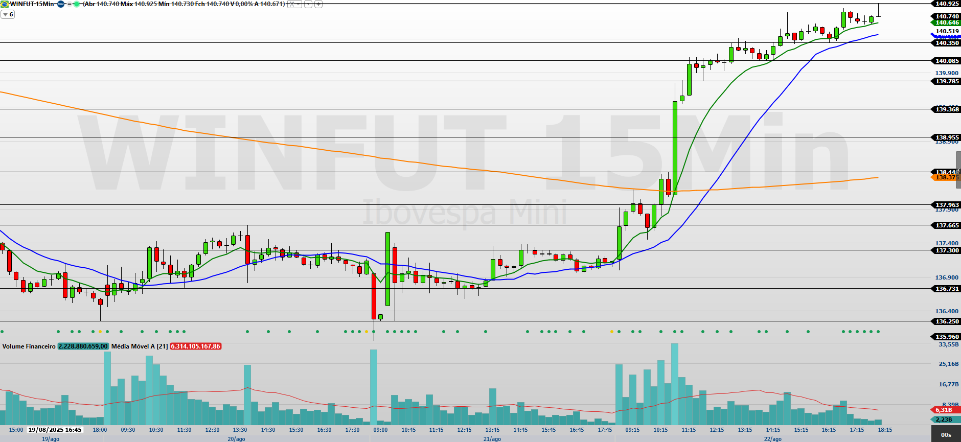Click the 19/08/2025 16:45 cursor time label
Viewport: 961px width, 442px height.
pyautogui.click(x=55, y=430)
